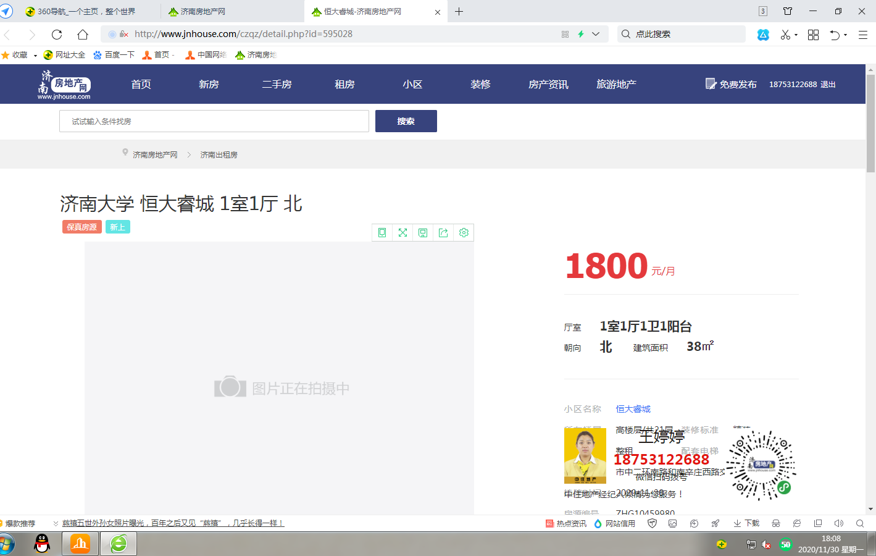876x556 pixels.
Task: Open the 二手房 navigation menu item
Action: click(277, 84)
